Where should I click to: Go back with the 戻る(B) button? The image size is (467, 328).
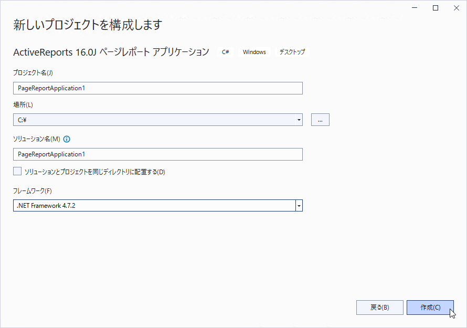click(380, 308)
